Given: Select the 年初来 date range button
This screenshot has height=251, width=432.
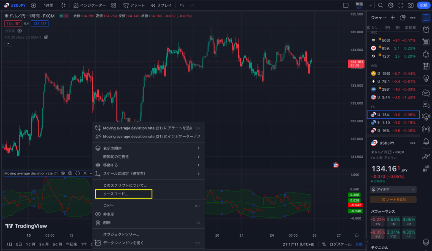Looking at the screenshot, I should pyautogui.click(x=71, y=244).
